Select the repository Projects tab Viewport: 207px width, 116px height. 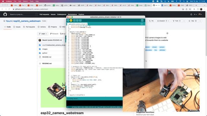(x=52, y=27)
